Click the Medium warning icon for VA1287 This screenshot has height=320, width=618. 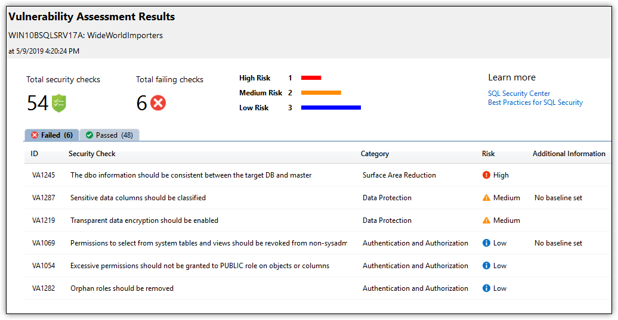pos(486,198)
